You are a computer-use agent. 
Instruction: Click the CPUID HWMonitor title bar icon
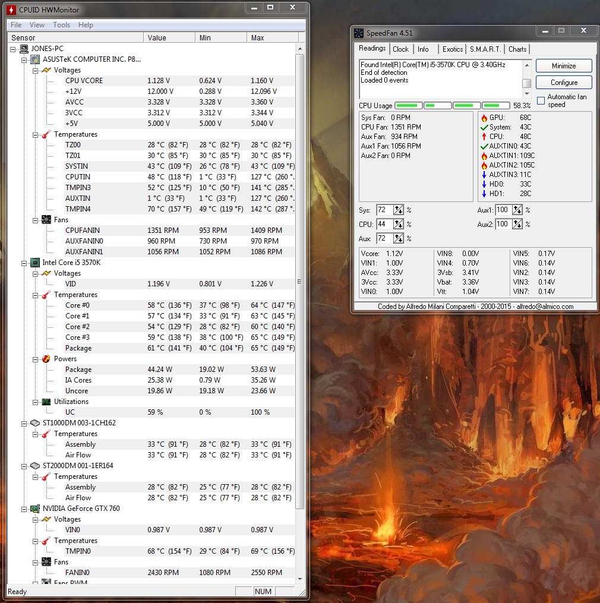coord(11,10)
